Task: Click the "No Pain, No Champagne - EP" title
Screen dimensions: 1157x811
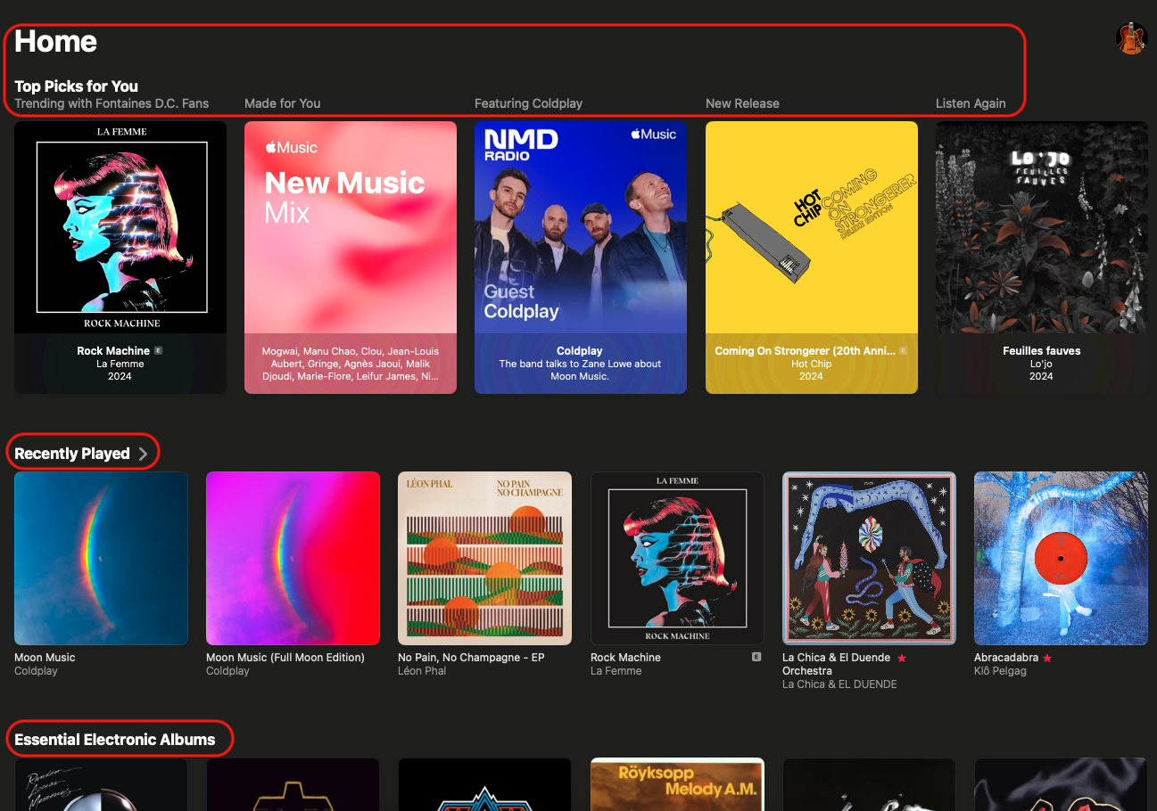Action: 471,658
